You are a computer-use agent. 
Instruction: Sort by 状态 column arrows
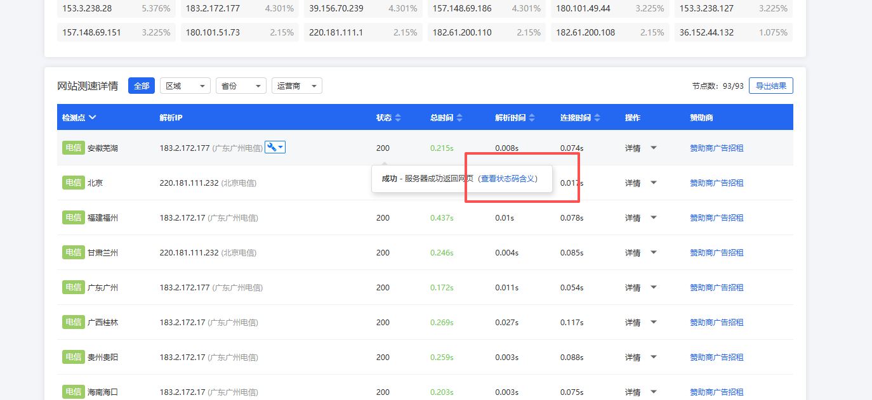click(x=398, y=118)
